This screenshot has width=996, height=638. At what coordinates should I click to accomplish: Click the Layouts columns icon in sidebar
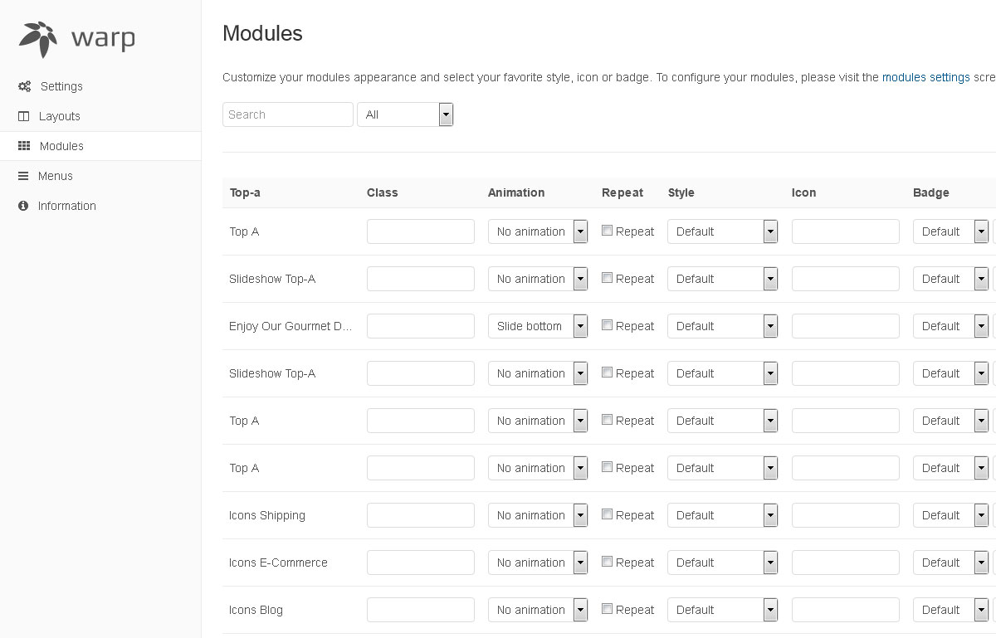click(24, 116)
